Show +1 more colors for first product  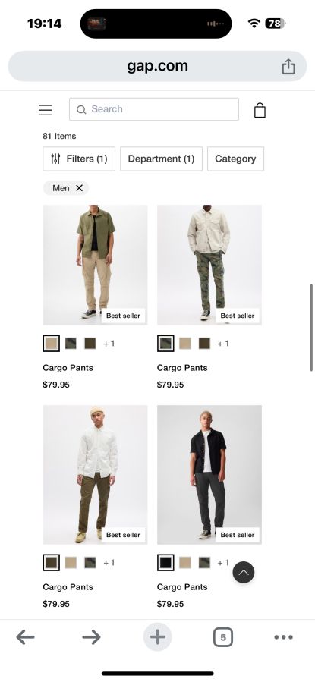pos(109,344)
